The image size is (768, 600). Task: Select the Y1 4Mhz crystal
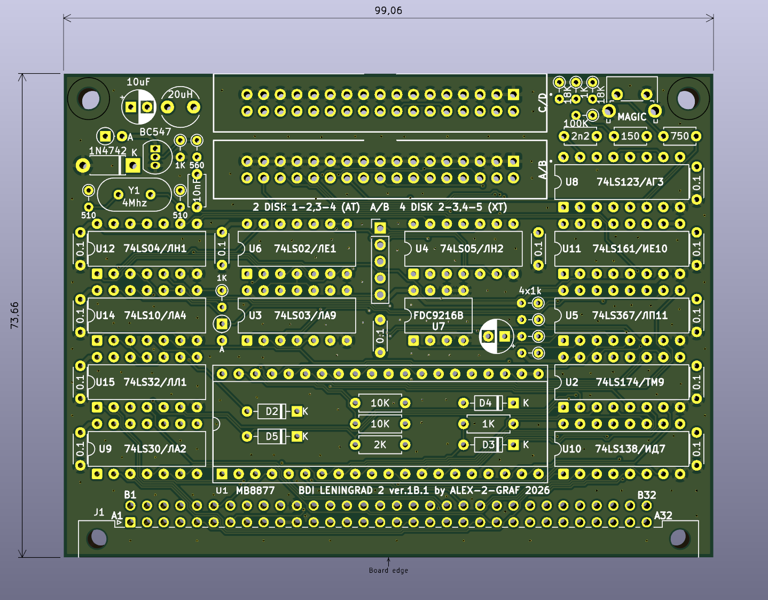[x=134, y=196]
